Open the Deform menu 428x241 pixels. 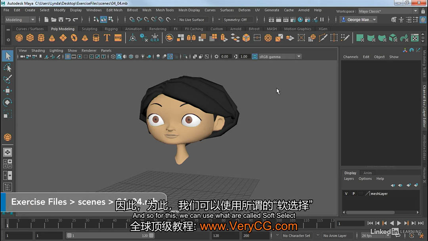click(x=244, y=10)
